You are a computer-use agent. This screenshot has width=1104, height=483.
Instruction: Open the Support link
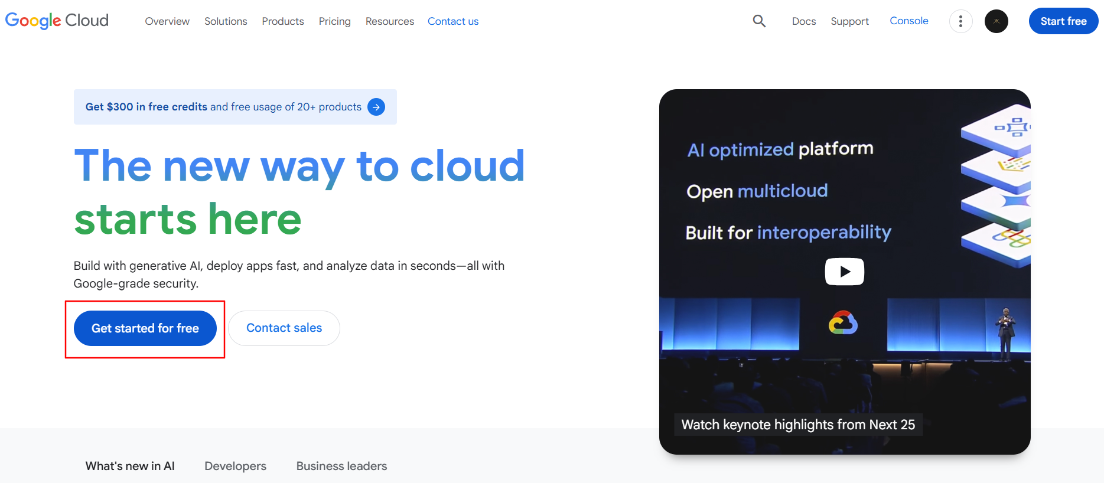coord(849,21)
